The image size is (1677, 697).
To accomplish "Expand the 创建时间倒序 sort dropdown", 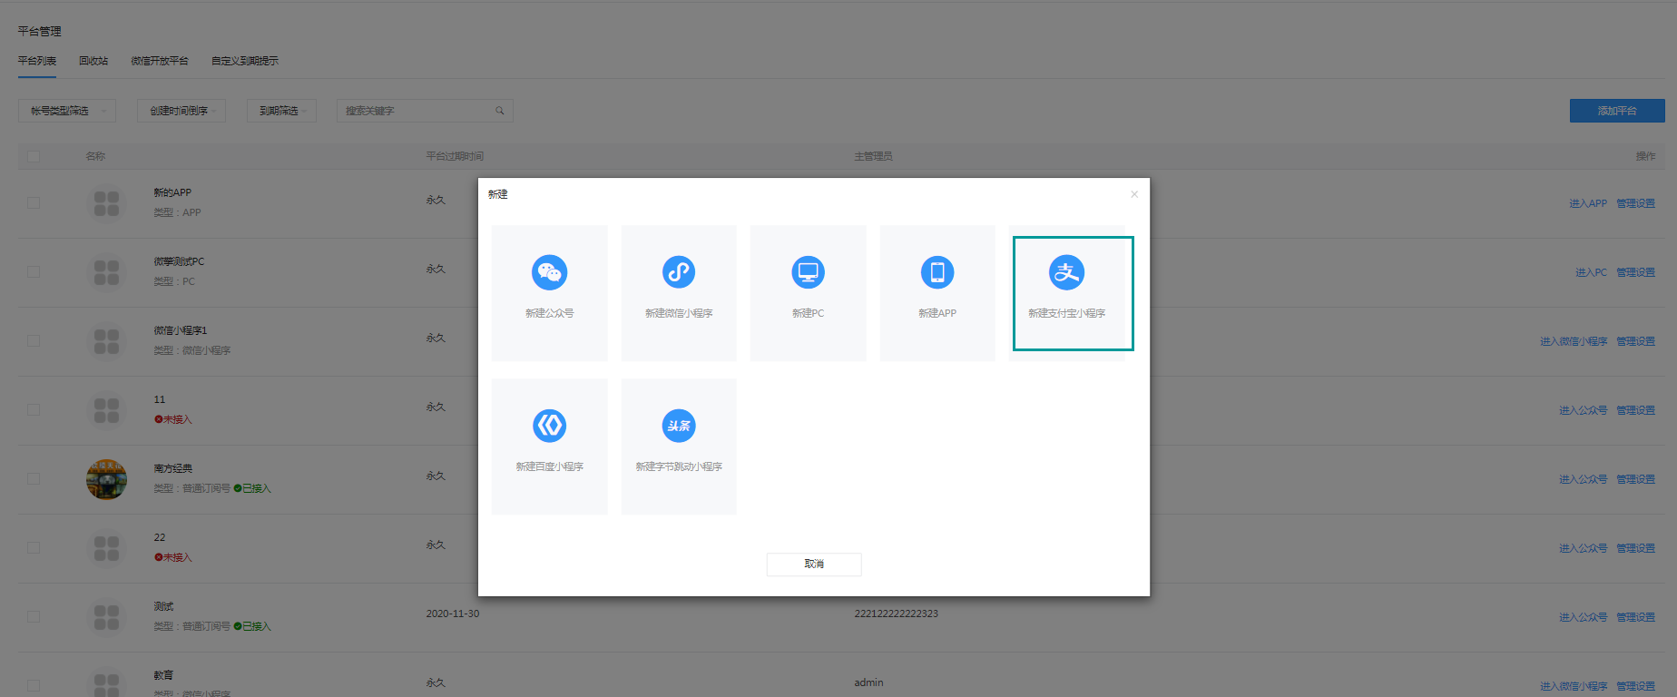I will [181, 111].
